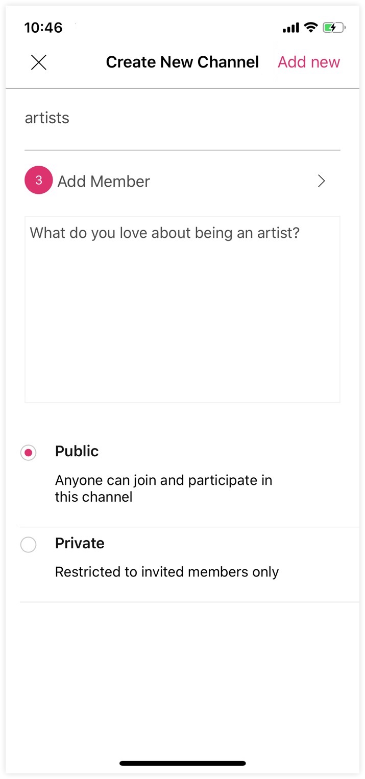Tap empty space below the Private option

(x=182, y=675)
